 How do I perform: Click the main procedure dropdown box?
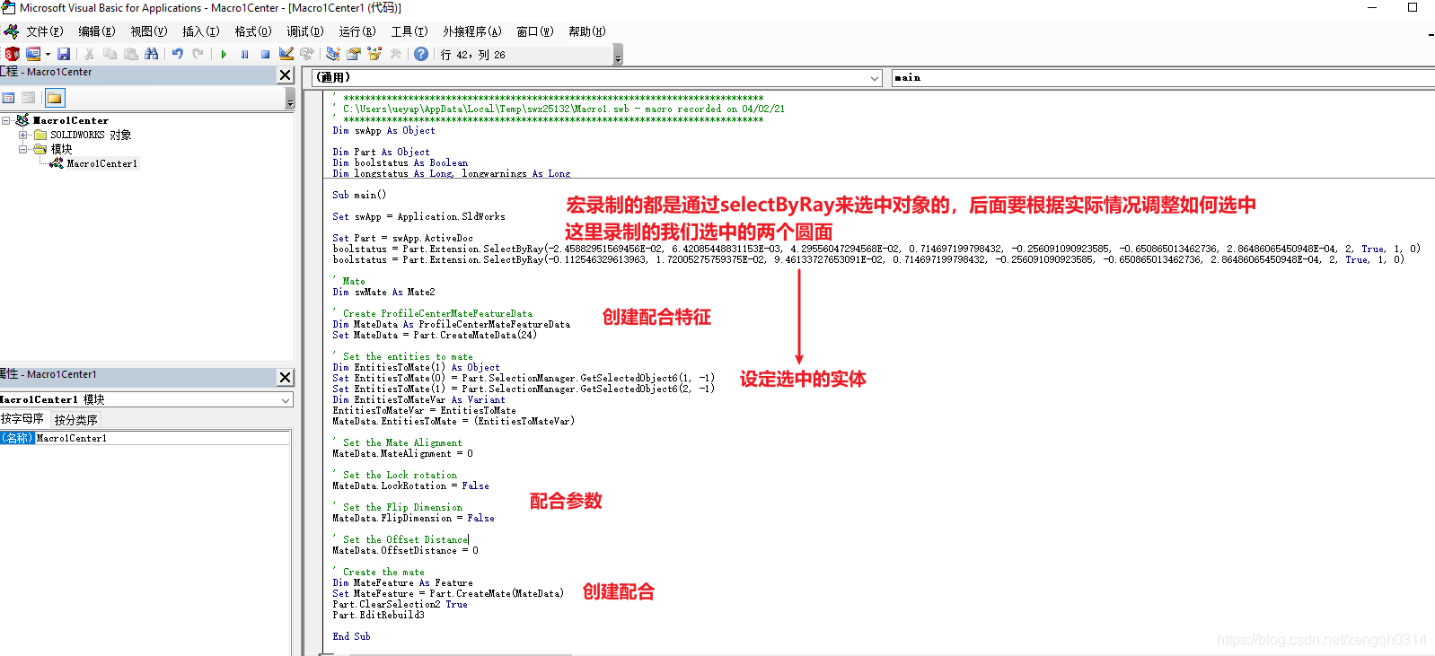(1163, 78)
